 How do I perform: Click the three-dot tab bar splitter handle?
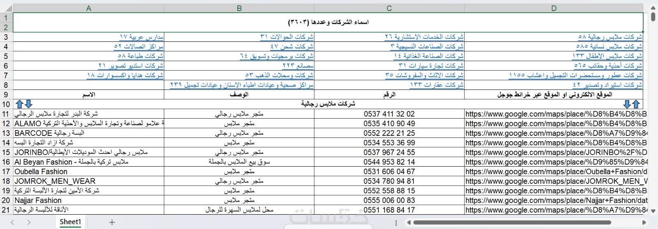396,223
